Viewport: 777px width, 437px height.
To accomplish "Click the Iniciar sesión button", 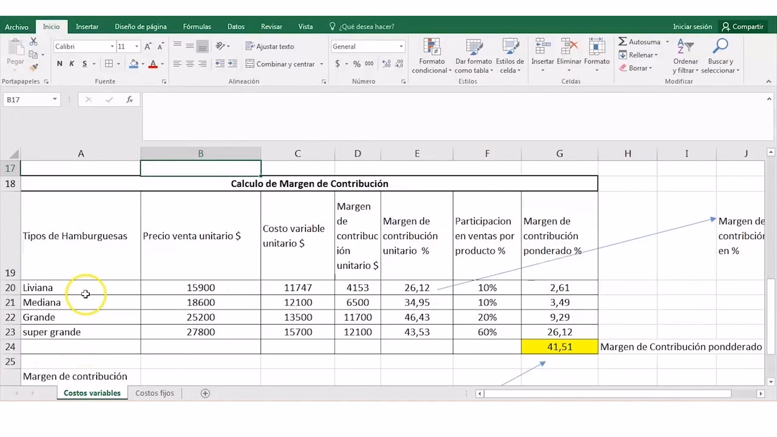I will (692, 26).
